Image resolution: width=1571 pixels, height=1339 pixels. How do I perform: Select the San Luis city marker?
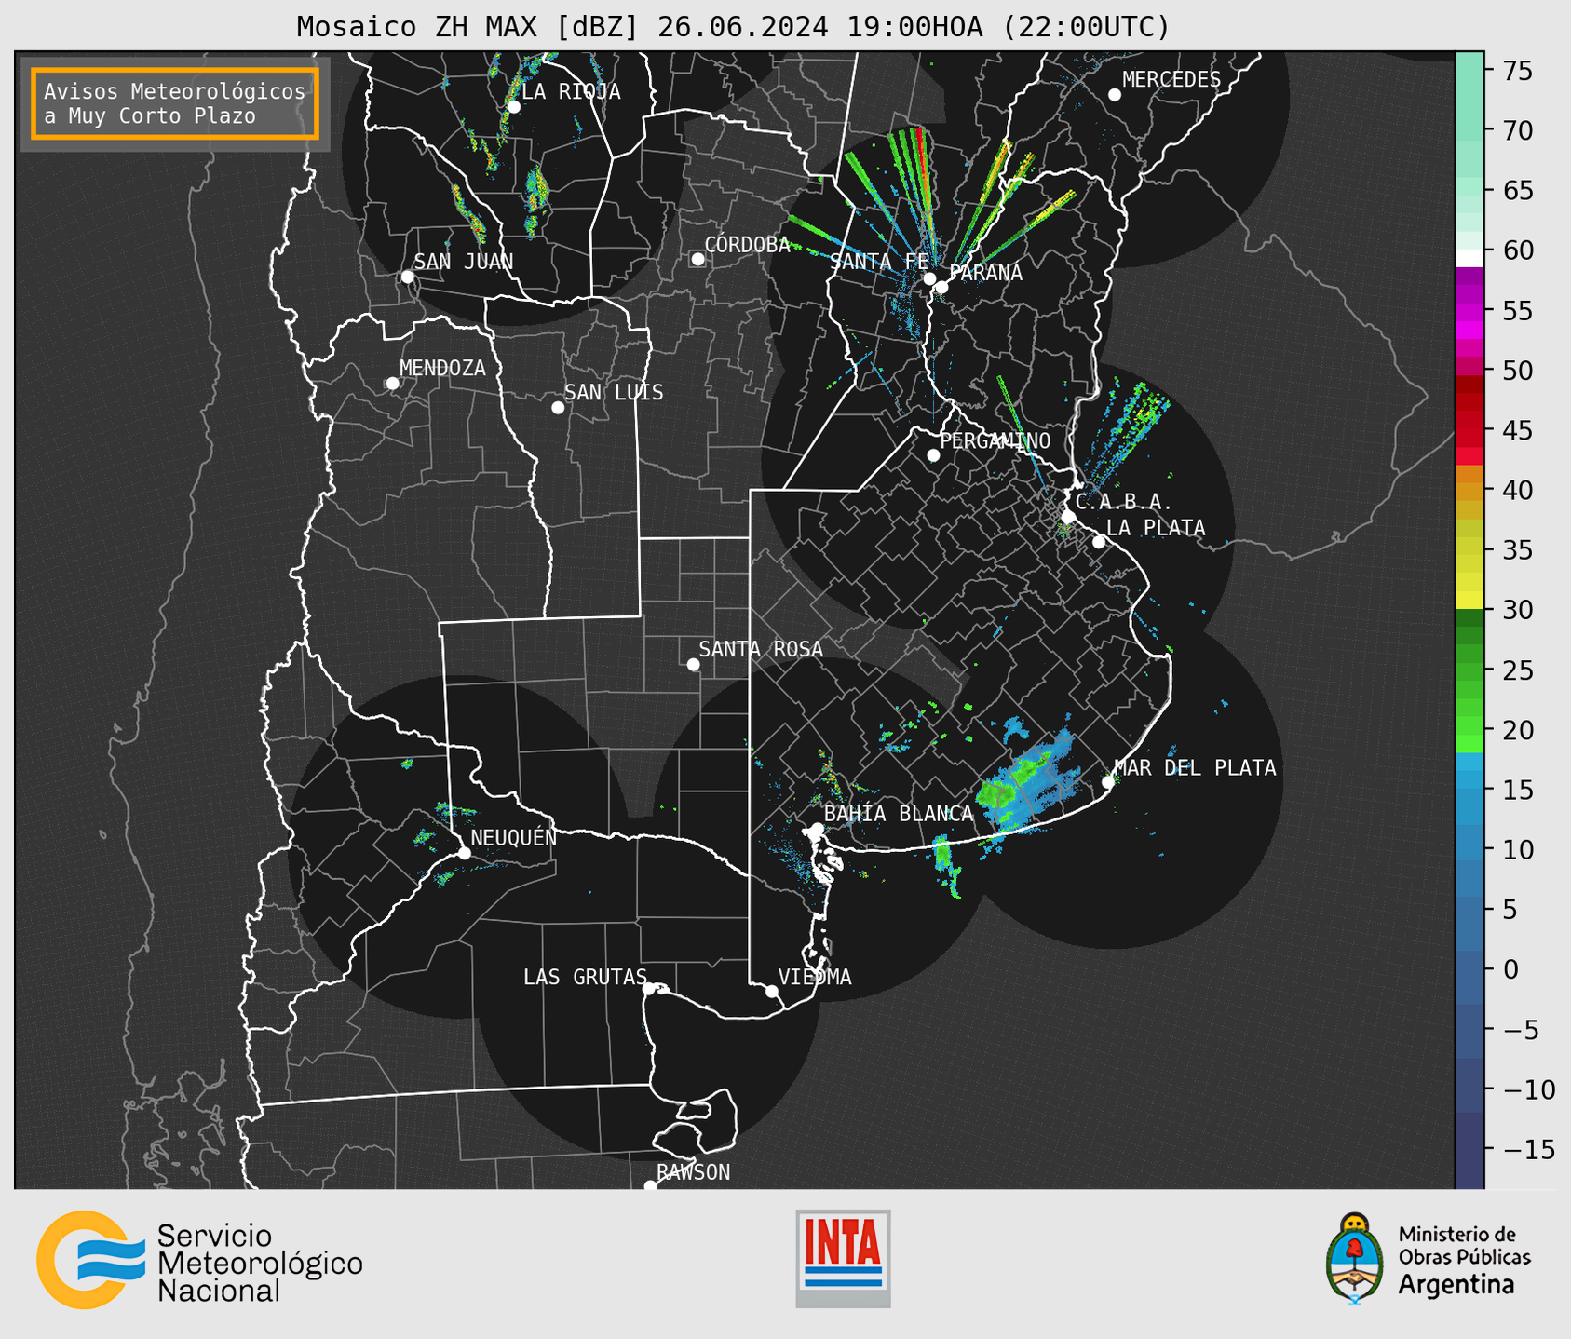pyautogui.click(x=558, y=408)
